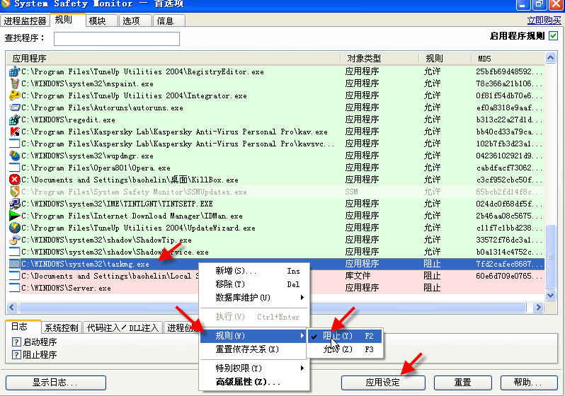Screen dimensions: 565x396
Task: Expand the 数据库维护 (U) submenu
Action: pos(254,298)
